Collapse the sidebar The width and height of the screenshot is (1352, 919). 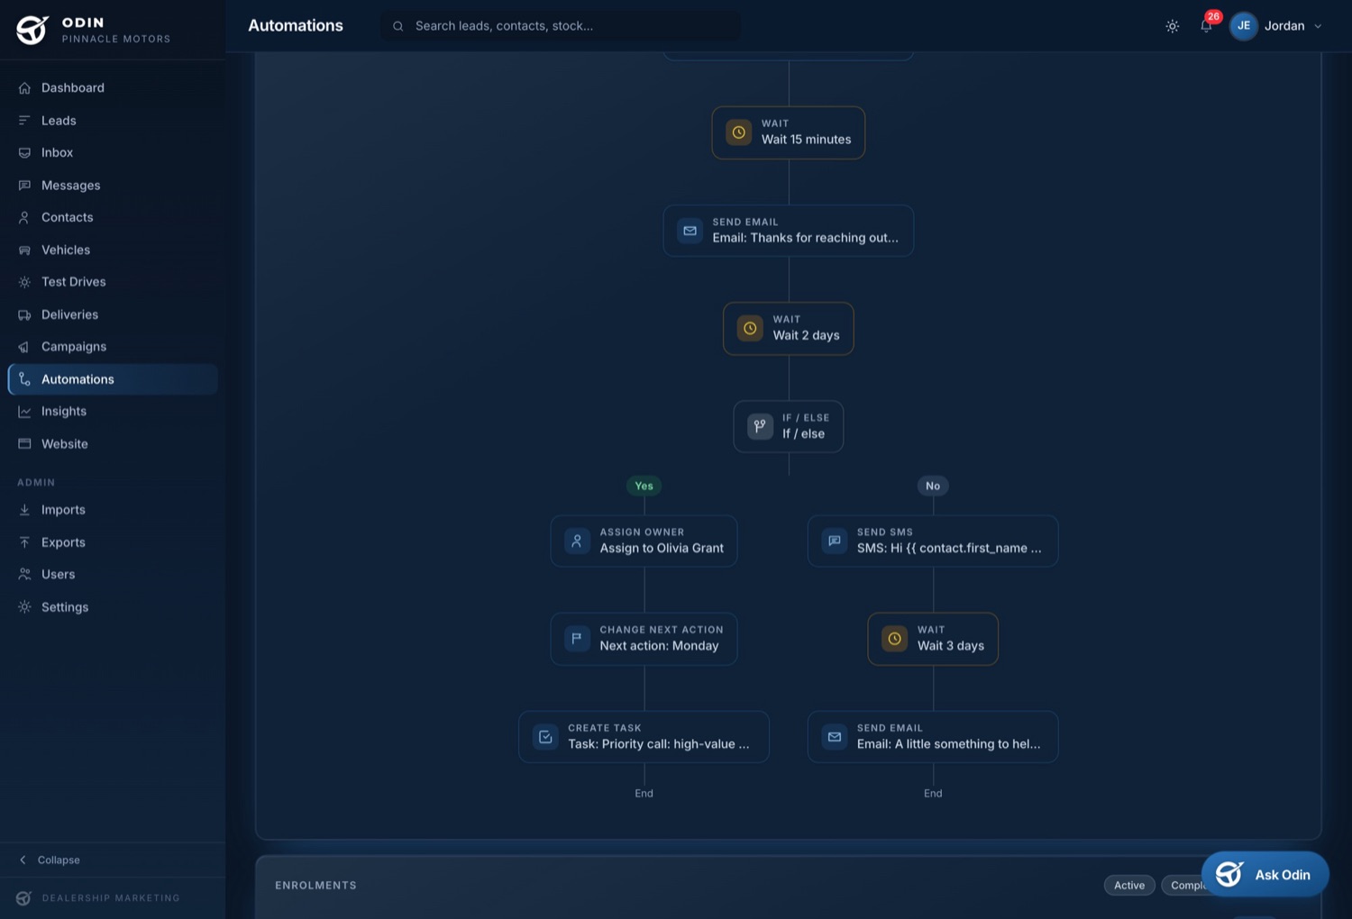tap(50, 860)
